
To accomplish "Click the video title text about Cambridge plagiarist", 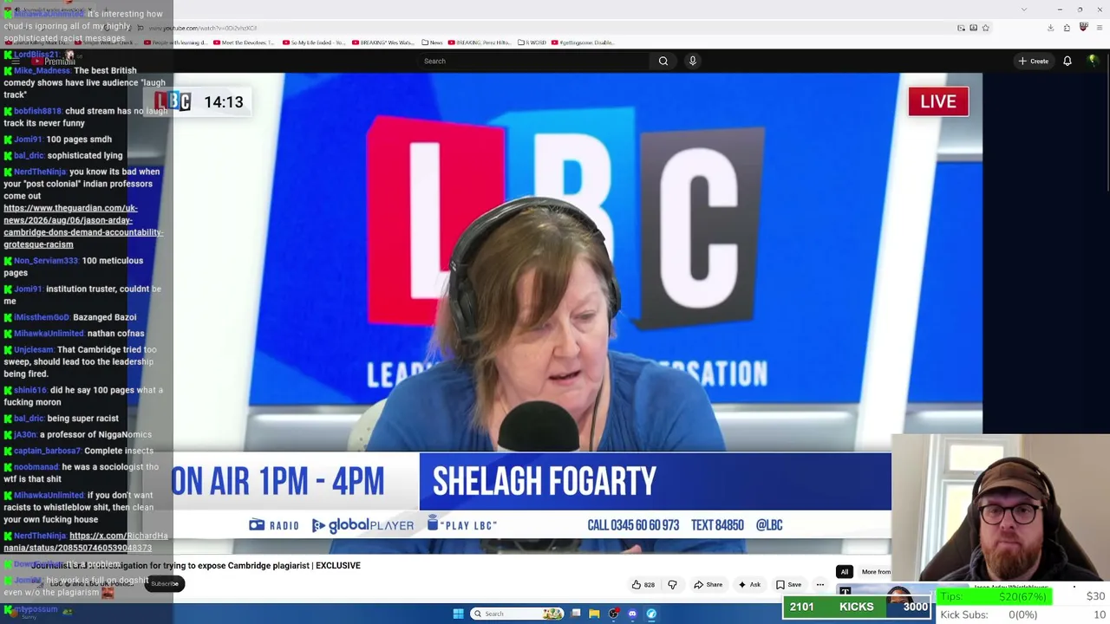I will coord(196,565).
